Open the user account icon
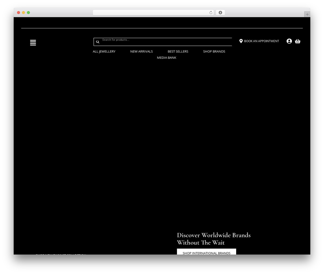The width and height of the screenshot is (324, 274). (x=289, y=41)
